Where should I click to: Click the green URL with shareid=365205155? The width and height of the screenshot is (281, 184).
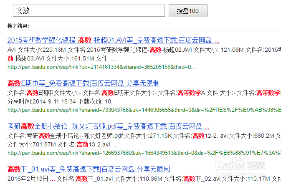tap(101, 67)
